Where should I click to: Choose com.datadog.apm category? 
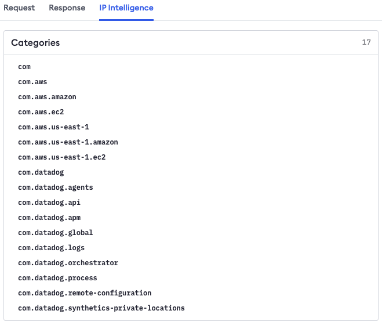click(49, 218)
